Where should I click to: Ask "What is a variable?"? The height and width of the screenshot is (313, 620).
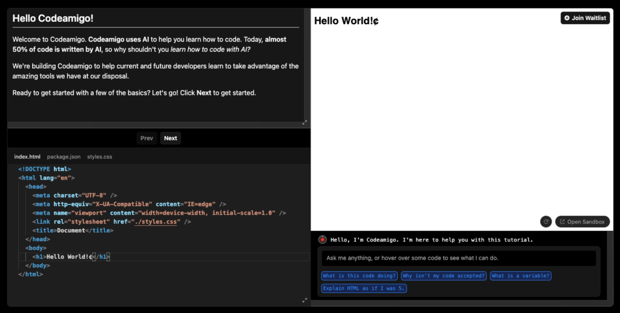click(520, 276)
